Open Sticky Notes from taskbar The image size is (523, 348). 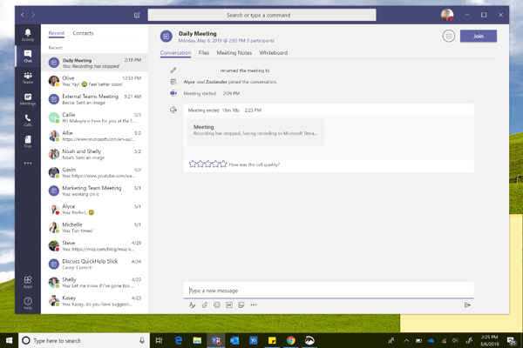[272, 340]
